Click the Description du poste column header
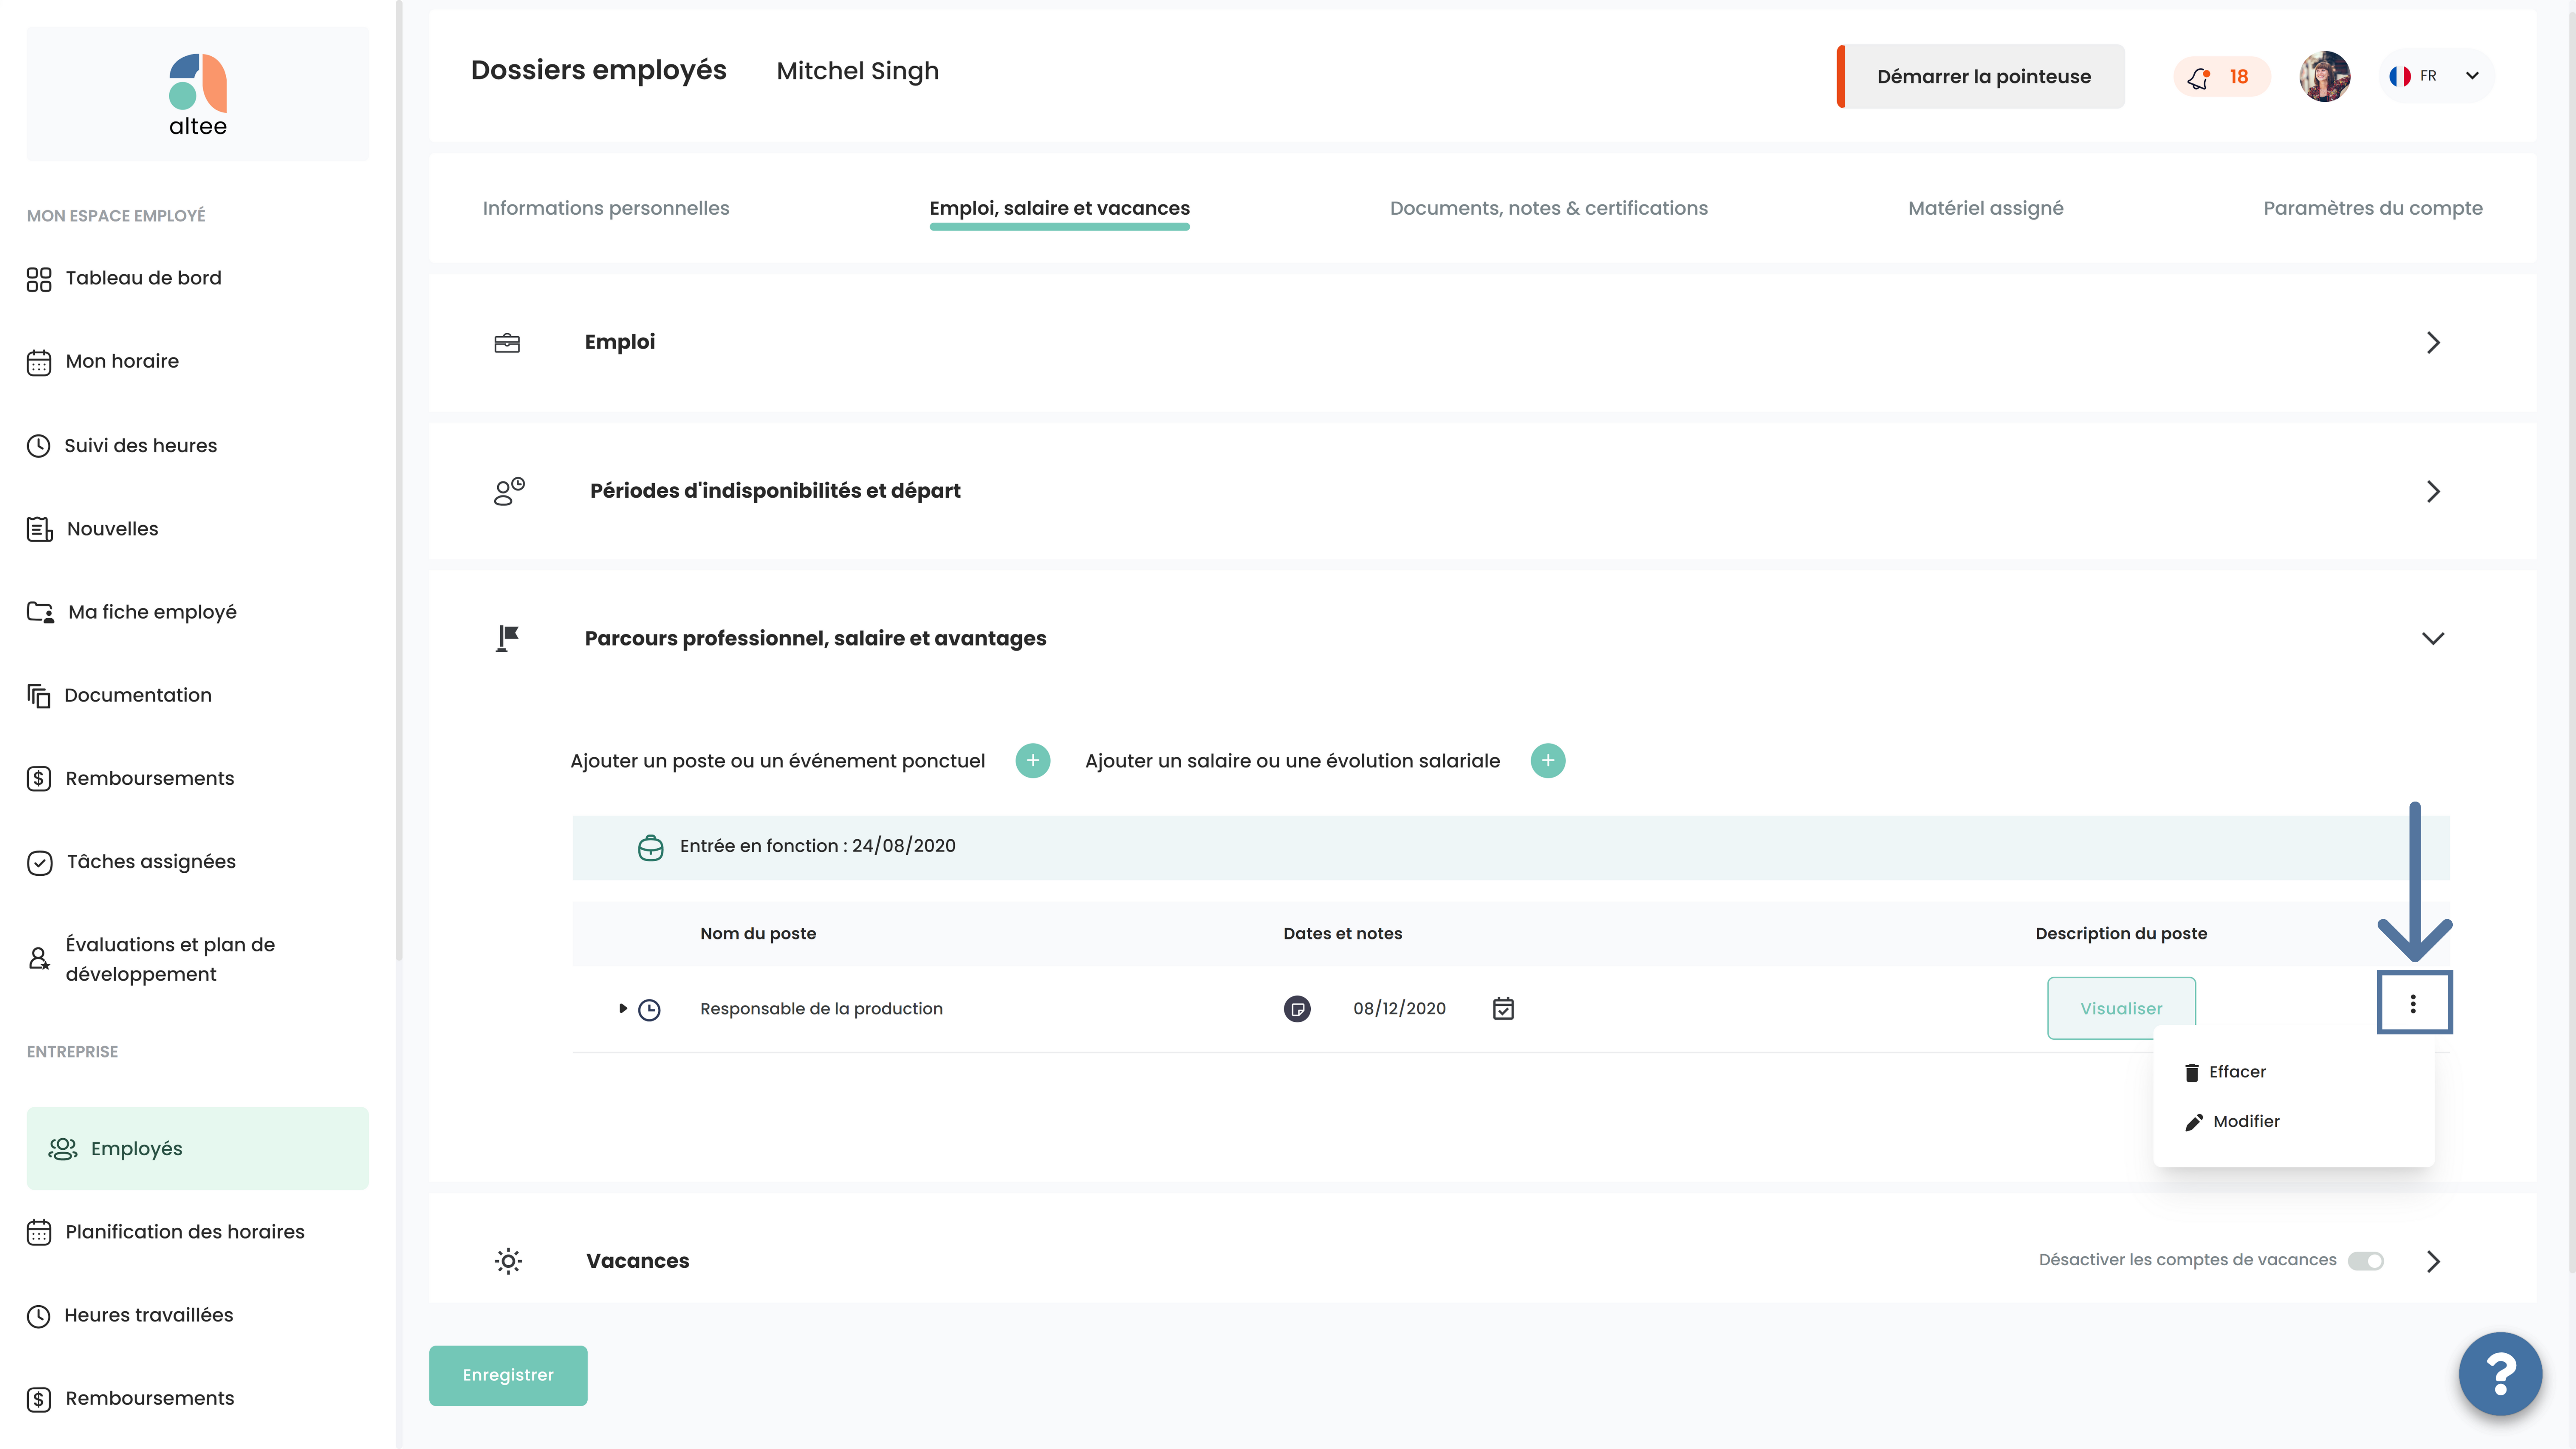This screenshot has width=2576, height=1449. pos(2121,933)
